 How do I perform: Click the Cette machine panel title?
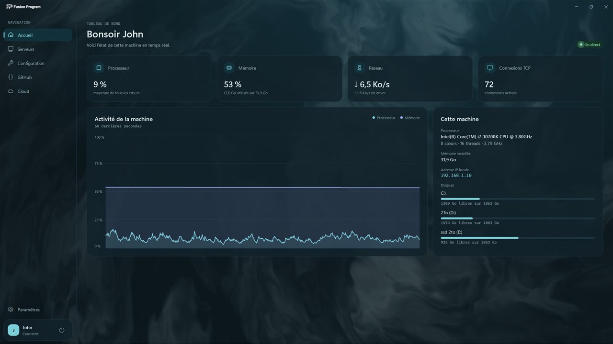[460, 119]
